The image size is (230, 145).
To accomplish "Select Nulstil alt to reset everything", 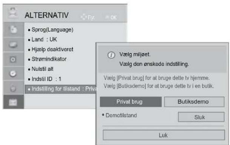I will click(41, 69).
